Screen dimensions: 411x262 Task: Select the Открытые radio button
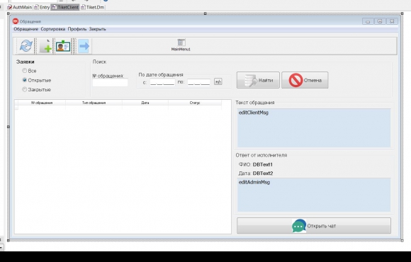24,80
